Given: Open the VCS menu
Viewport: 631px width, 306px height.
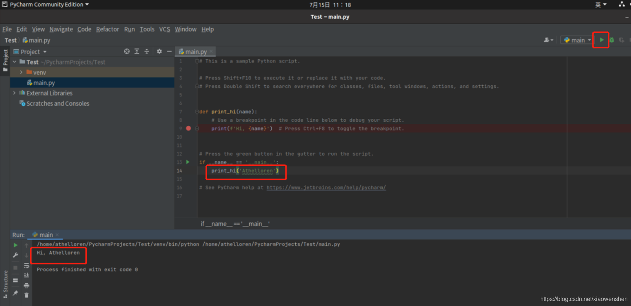Looking at the screenshot, I should point(165,29).
